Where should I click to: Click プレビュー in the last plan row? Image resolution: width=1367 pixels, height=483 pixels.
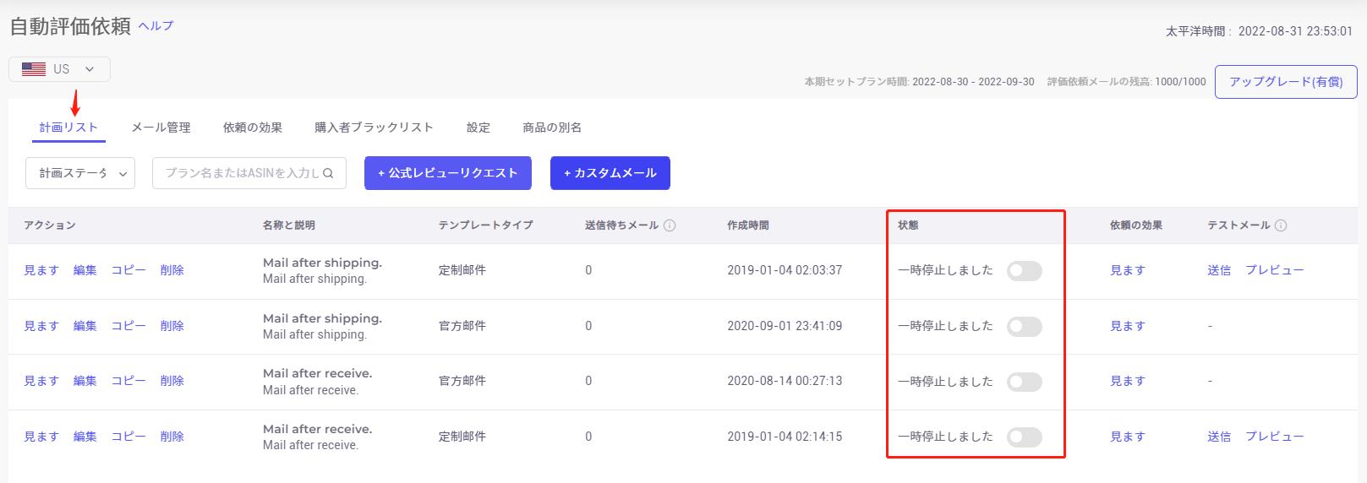pyautogui.click(x=1275, y=437)
